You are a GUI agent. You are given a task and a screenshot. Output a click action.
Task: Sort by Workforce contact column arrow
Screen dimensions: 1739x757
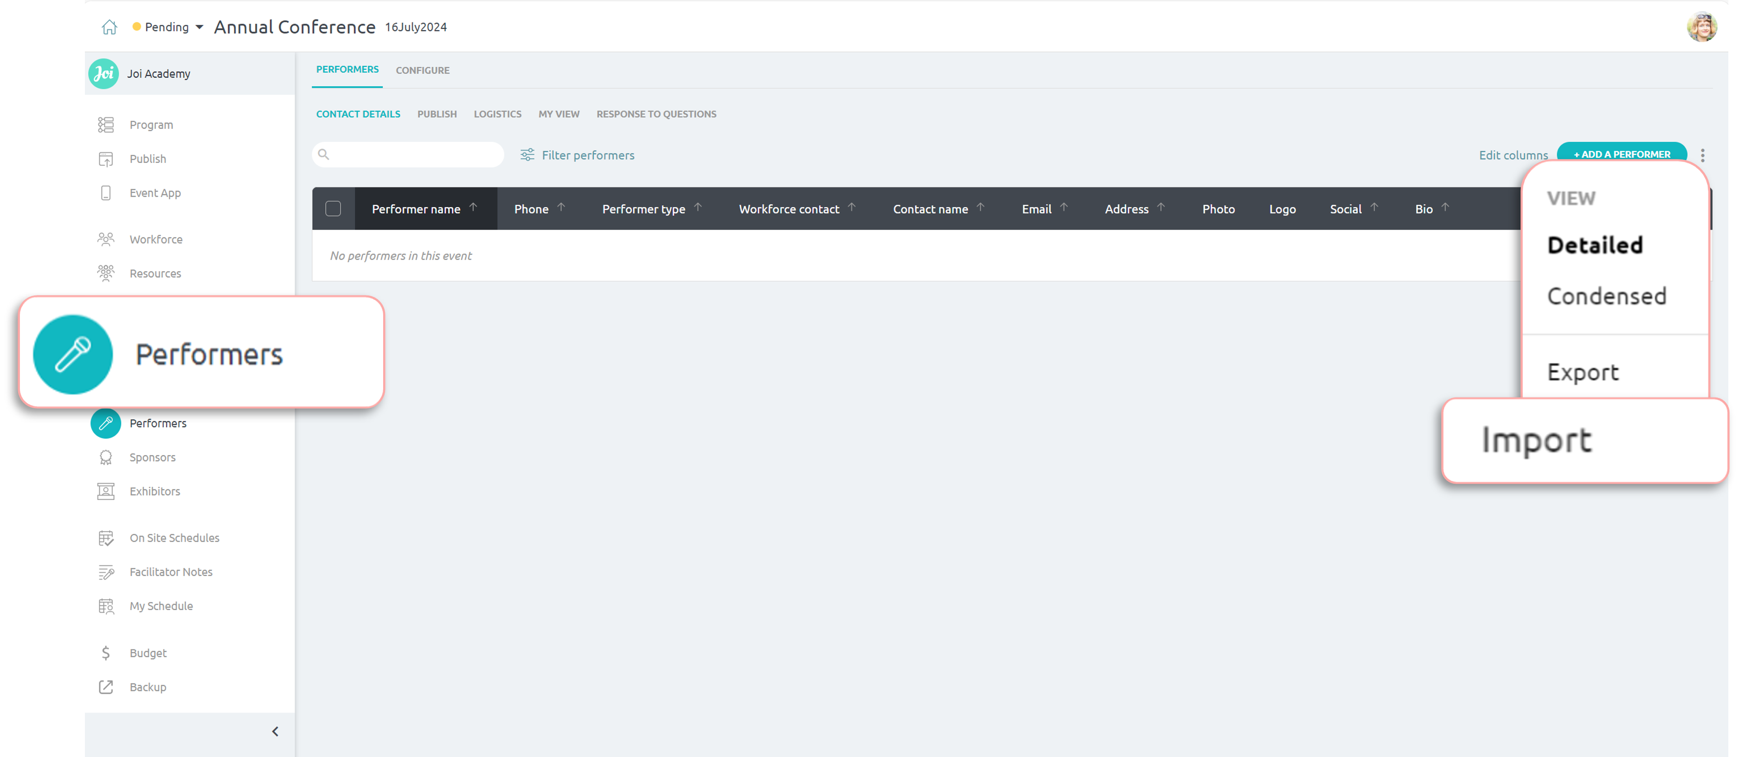[x=852, y=207]
